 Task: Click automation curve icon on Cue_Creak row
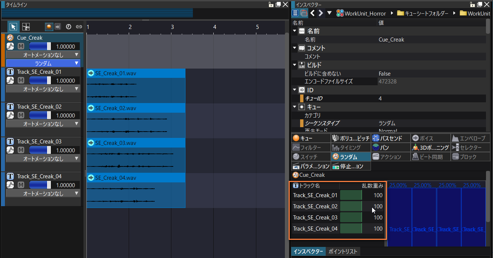(10, 46)
